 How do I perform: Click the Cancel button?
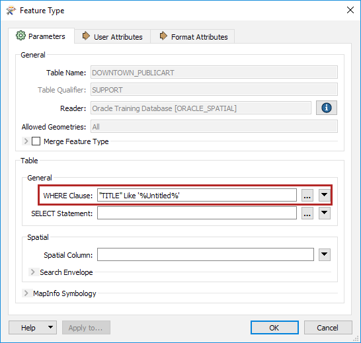pos(328,328)
